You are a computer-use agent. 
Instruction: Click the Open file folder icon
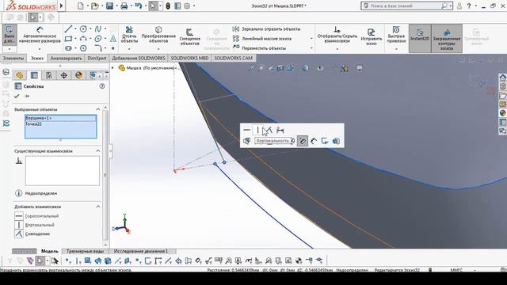(x=95, y=6)
